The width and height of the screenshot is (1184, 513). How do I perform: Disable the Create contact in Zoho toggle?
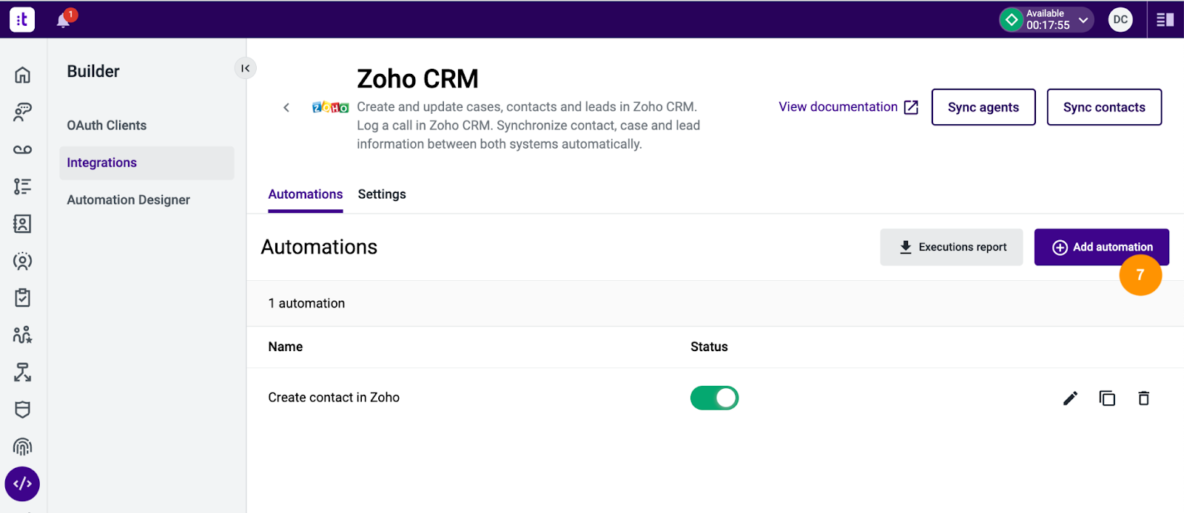(x=714, y=398)
